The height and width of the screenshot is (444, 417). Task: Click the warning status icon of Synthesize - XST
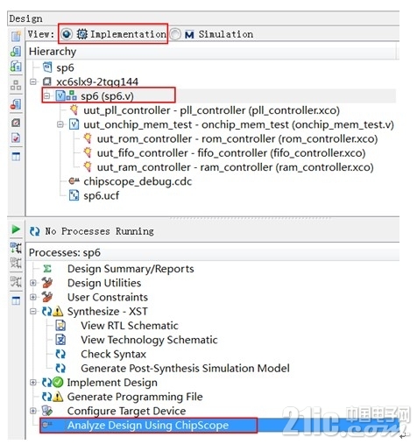click(x=58, y=312)
